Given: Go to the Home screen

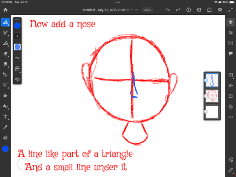Looking at the screenshot, I should pyautogui.click(x=5, y=10).
